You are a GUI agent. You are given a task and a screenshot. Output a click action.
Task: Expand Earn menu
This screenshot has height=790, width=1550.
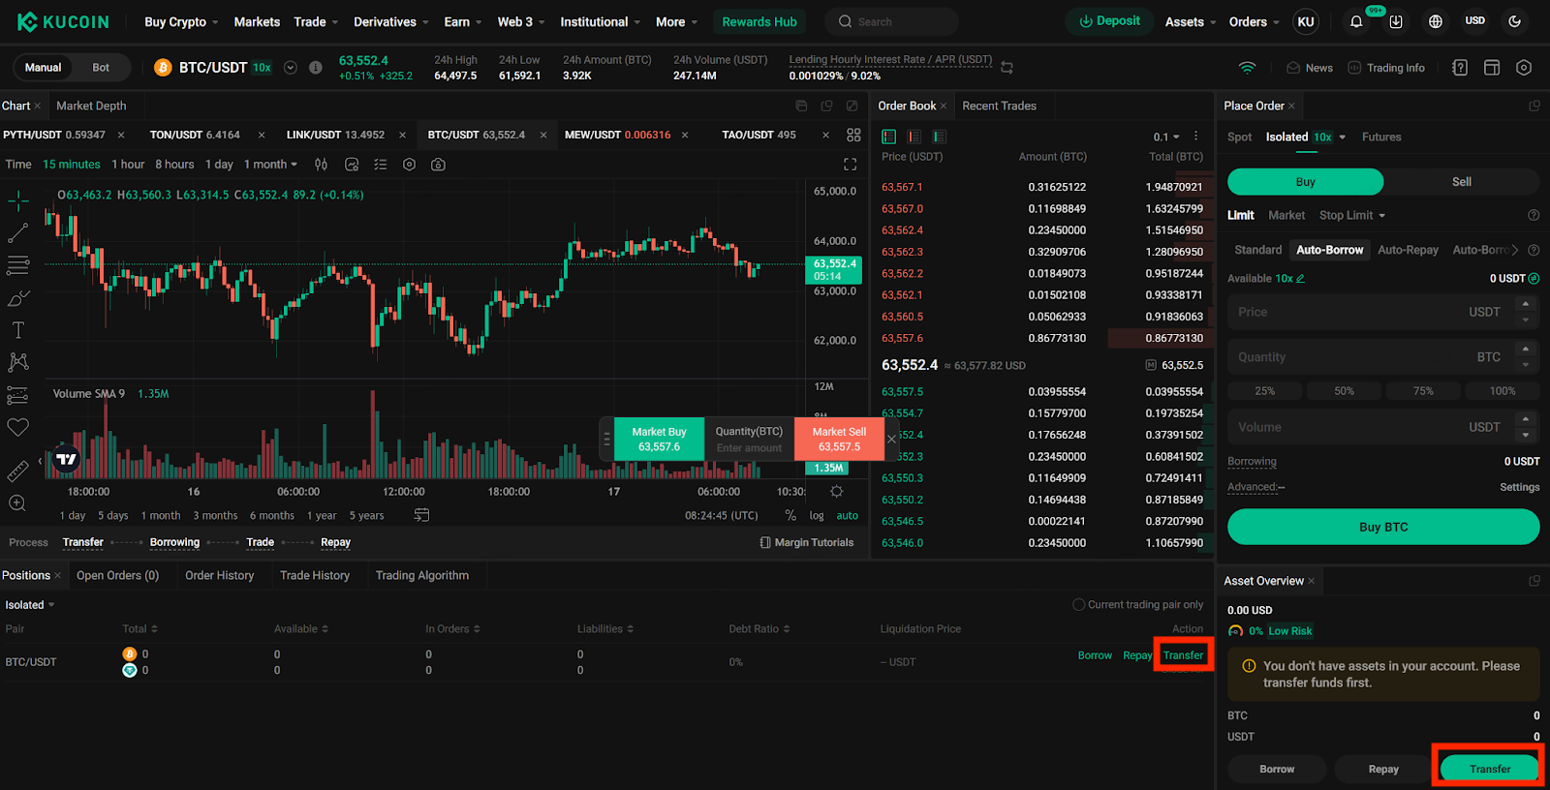click(462, 21)
